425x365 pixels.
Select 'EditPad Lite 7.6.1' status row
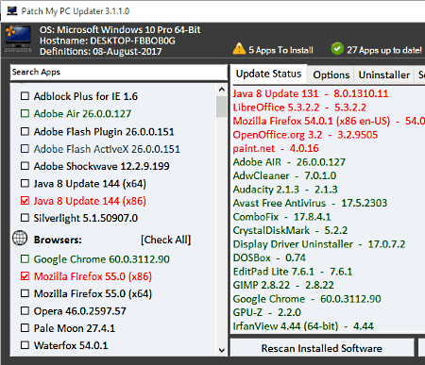[x=293, y=272]
